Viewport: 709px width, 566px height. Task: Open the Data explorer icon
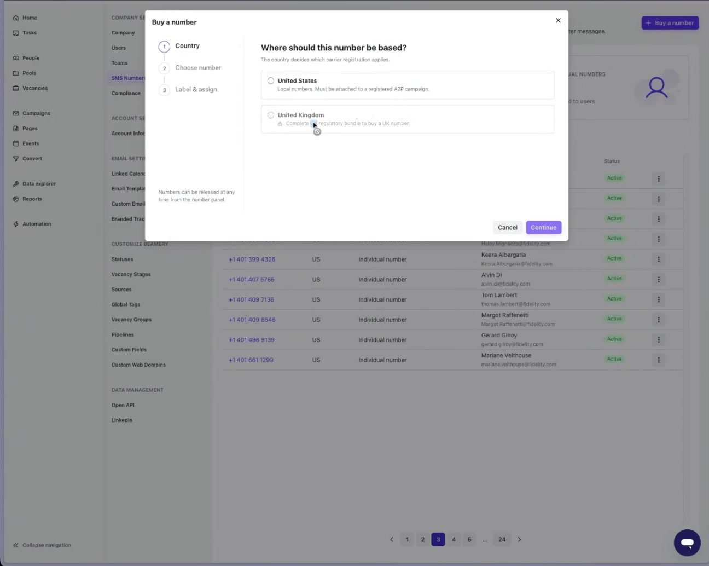(16, 184)
